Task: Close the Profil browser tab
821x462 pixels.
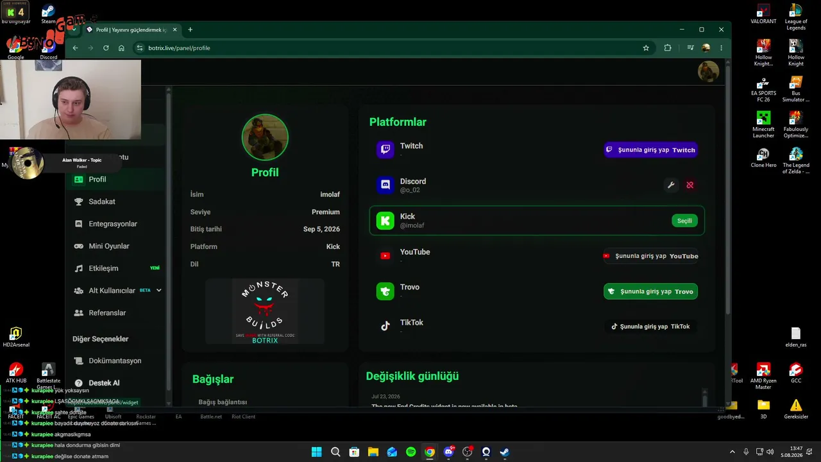Action: (x=174, y=30)
